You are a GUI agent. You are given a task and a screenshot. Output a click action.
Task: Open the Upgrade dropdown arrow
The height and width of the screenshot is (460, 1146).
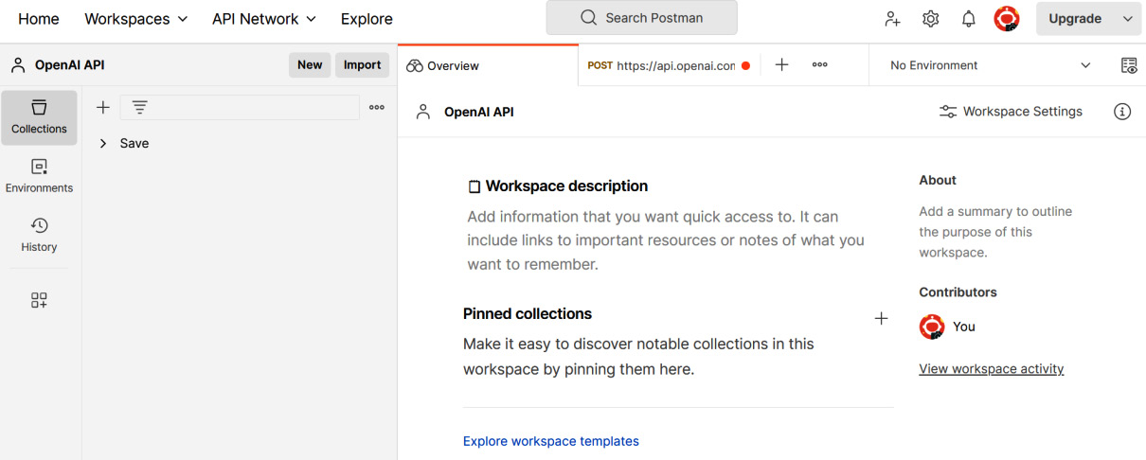pyautogui.click(x=1127, y=19)
